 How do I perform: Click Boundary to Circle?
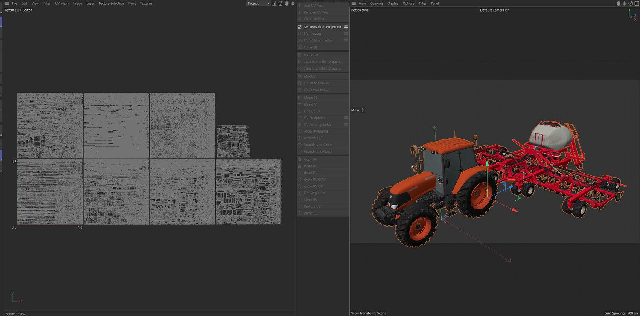coord(323,145)
